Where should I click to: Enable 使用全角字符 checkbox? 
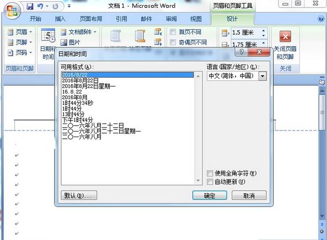(x=210, y=173)
